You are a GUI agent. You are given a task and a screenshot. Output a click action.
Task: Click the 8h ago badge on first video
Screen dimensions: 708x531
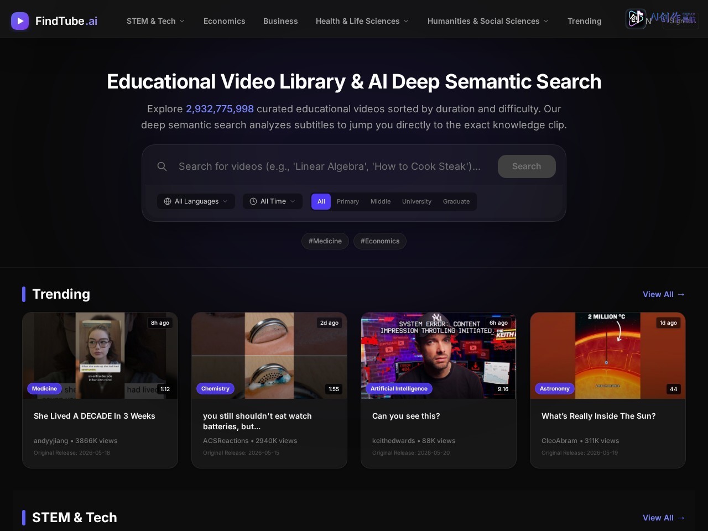click(160, 322)
